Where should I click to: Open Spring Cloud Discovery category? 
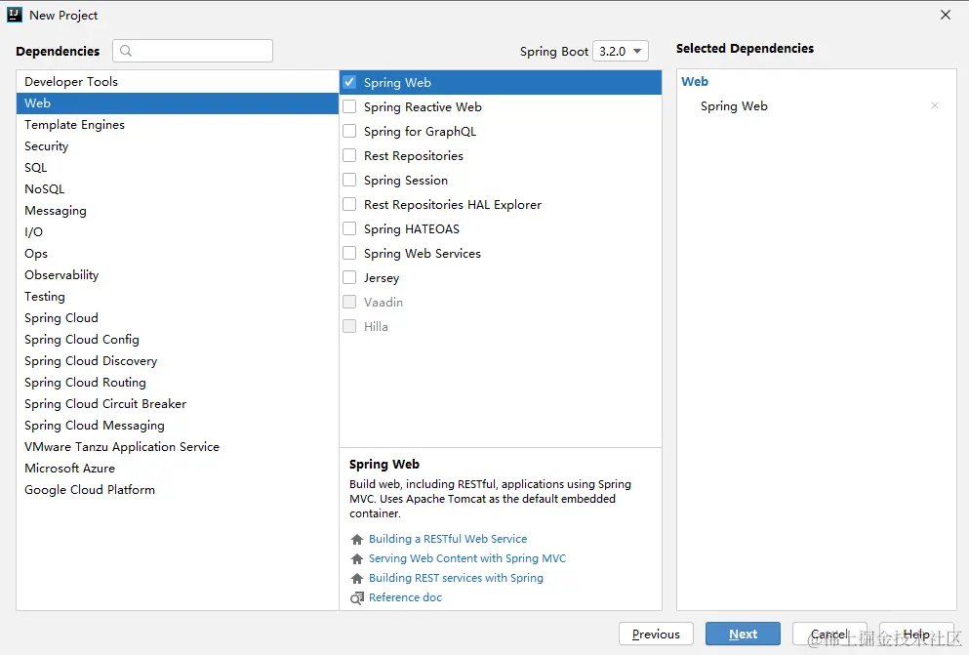[x=178, y=361]
